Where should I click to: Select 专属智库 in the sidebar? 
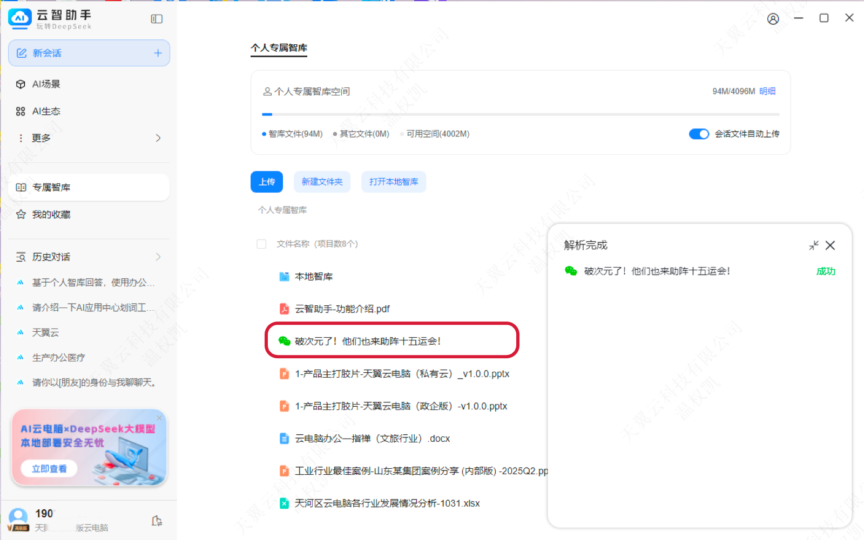pyautogui.click(x=89, y=187)
